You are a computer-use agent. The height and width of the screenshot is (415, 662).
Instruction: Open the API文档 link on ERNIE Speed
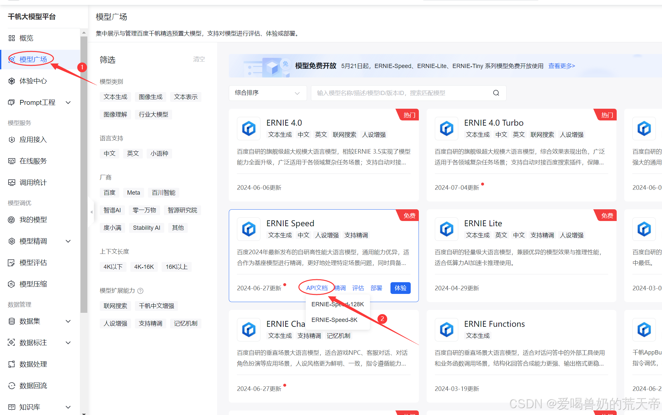[x=317, y=288]
